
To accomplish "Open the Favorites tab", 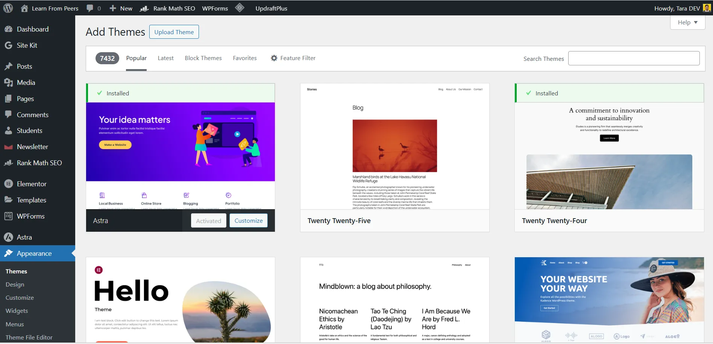I will pyautogui.click(x=245, y=58).
